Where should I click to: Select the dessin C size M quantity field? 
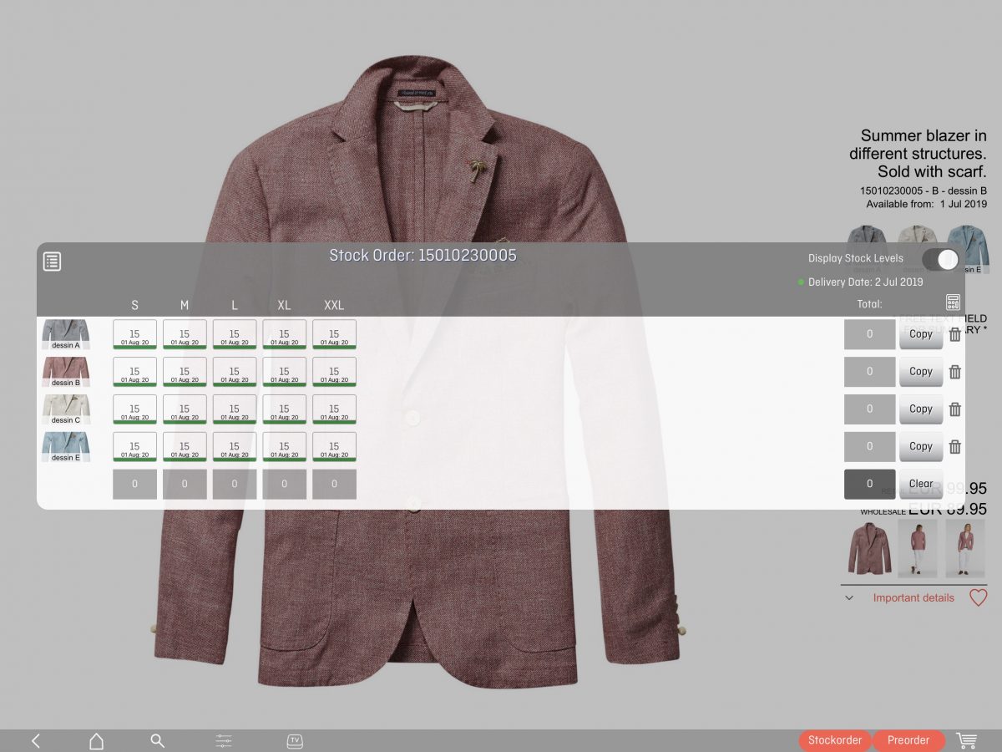(185, 409)
